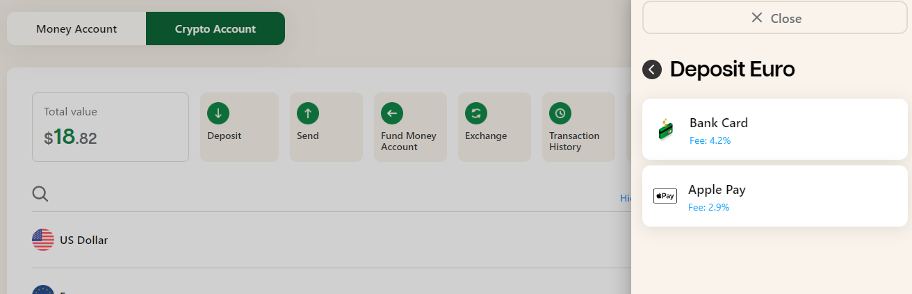Screen dimensions: 912x294
Task: Choose the Apple Pay deposit option
Action: pyautogui.click(x=775, y=196)
